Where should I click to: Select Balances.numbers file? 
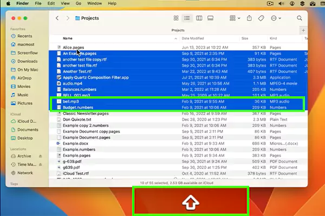coord(178,89)
